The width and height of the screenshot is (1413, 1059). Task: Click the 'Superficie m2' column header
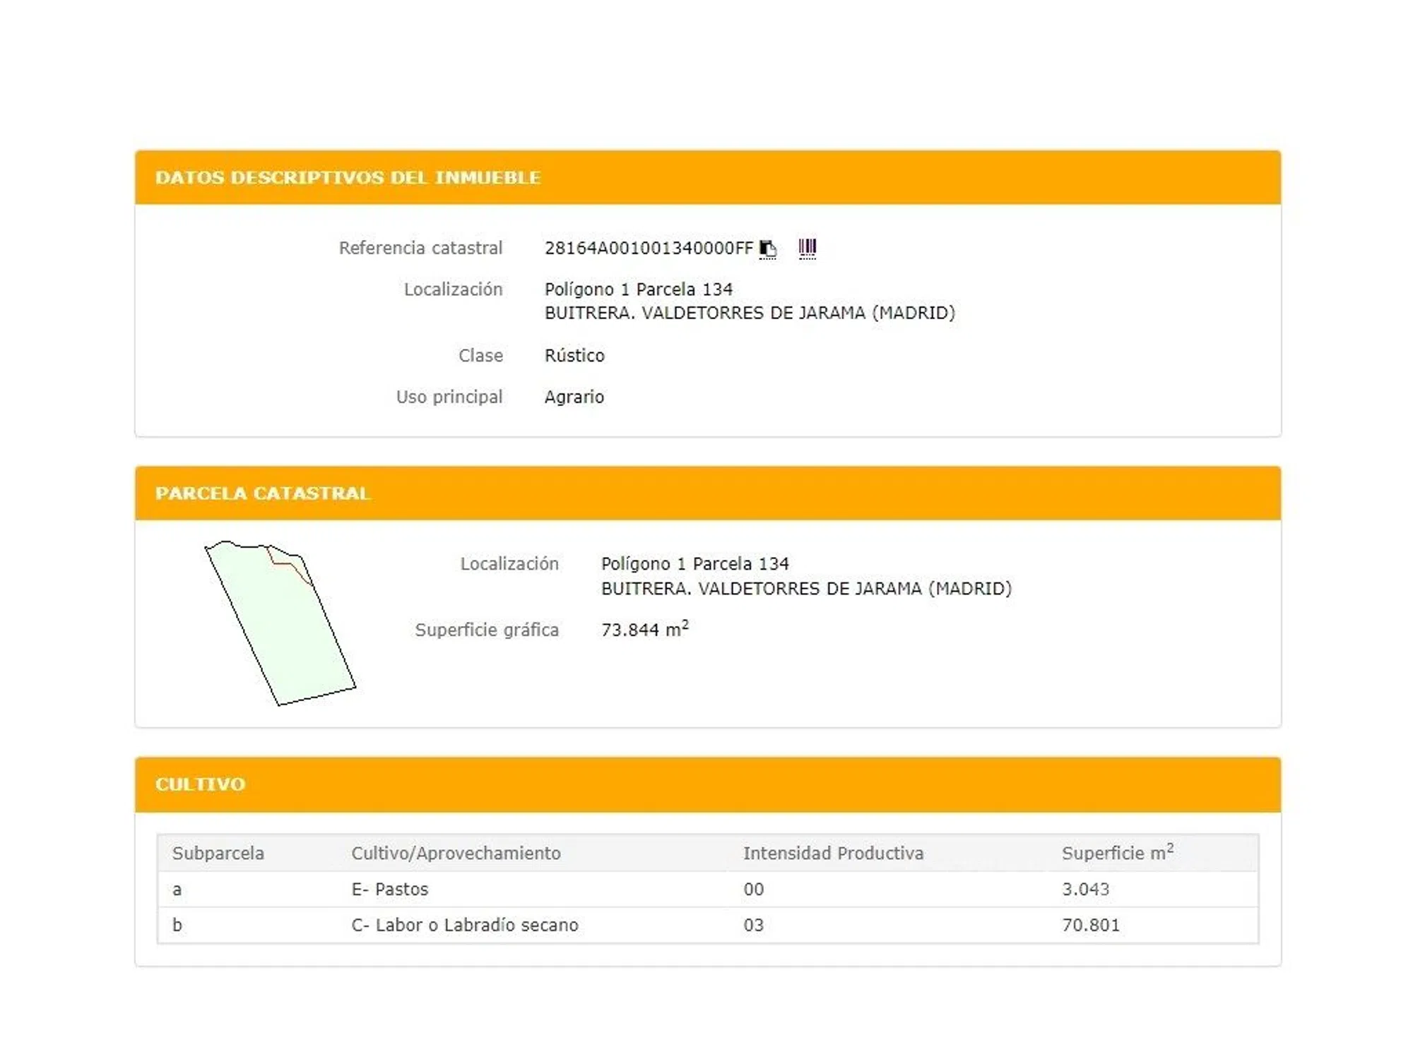coord(1116,852)
